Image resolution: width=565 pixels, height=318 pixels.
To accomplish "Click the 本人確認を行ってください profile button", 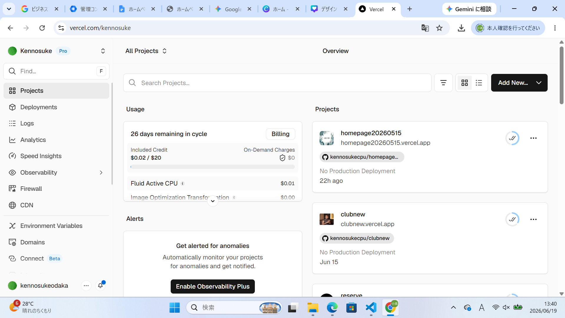I will click(508, 28).
